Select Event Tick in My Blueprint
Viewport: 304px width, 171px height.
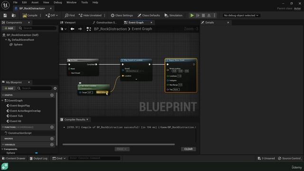click(x=16, y=116)
